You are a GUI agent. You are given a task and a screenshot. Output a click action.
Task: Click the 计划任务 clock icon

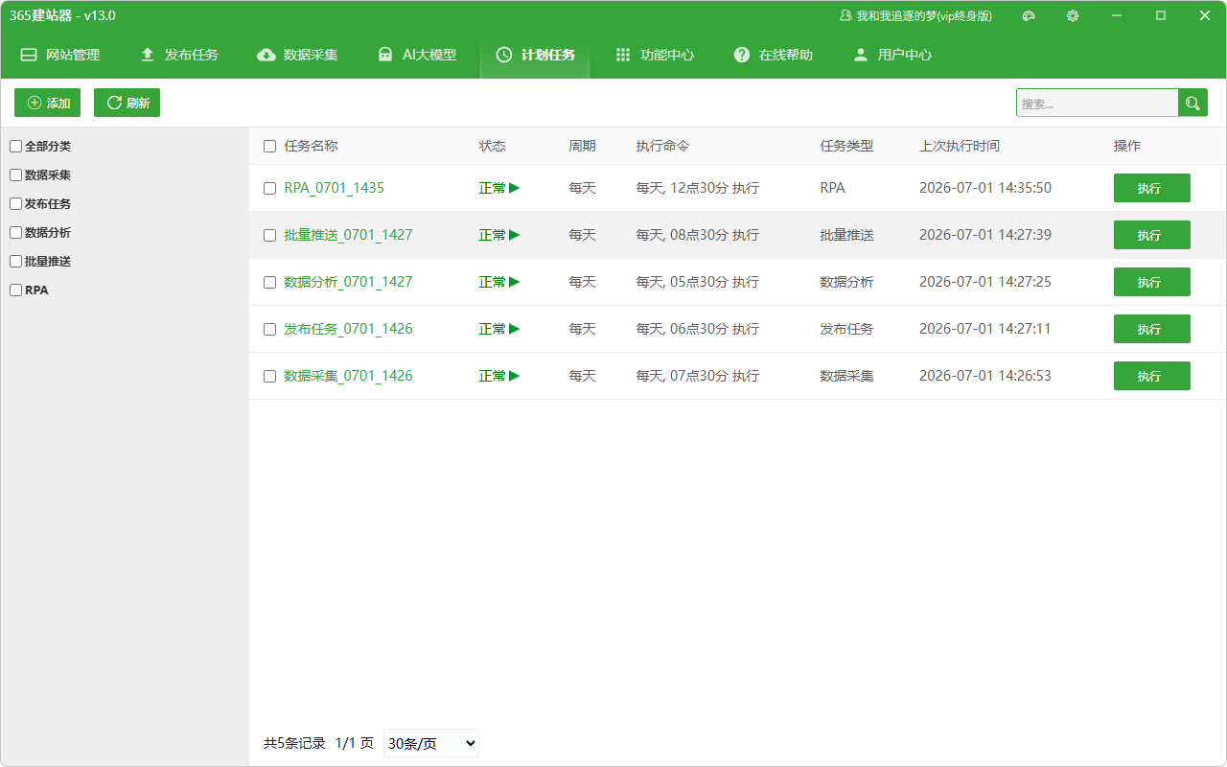(x=504, y=55)
